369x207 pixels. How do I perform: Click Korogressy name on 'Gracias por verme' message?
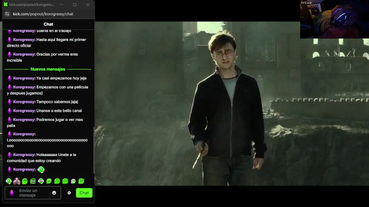pyautogui.click(x=24, y=54)
